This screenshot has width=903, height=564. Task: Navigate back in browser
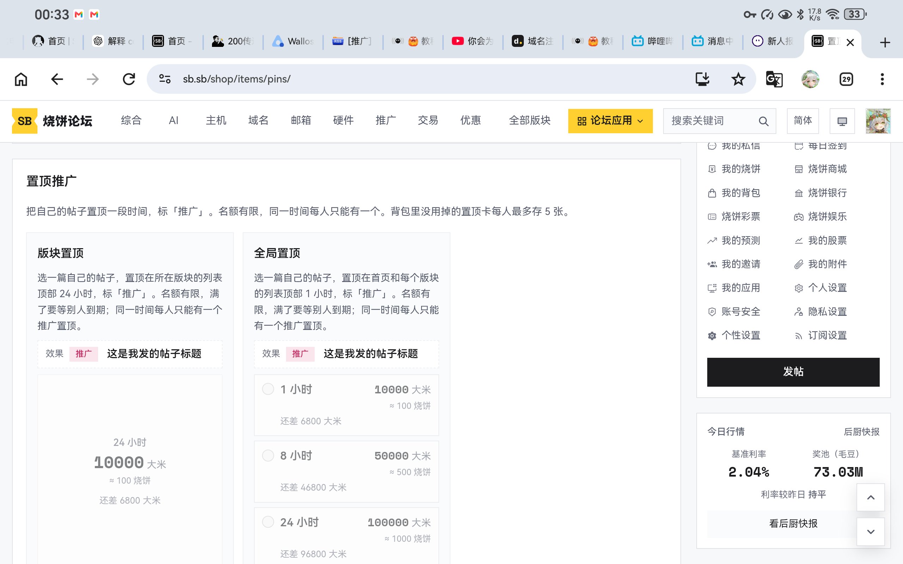coord(57,79)
